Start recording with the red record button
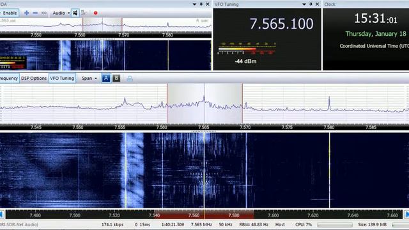This screenshot has width=409, height=230. coord(95,13)
